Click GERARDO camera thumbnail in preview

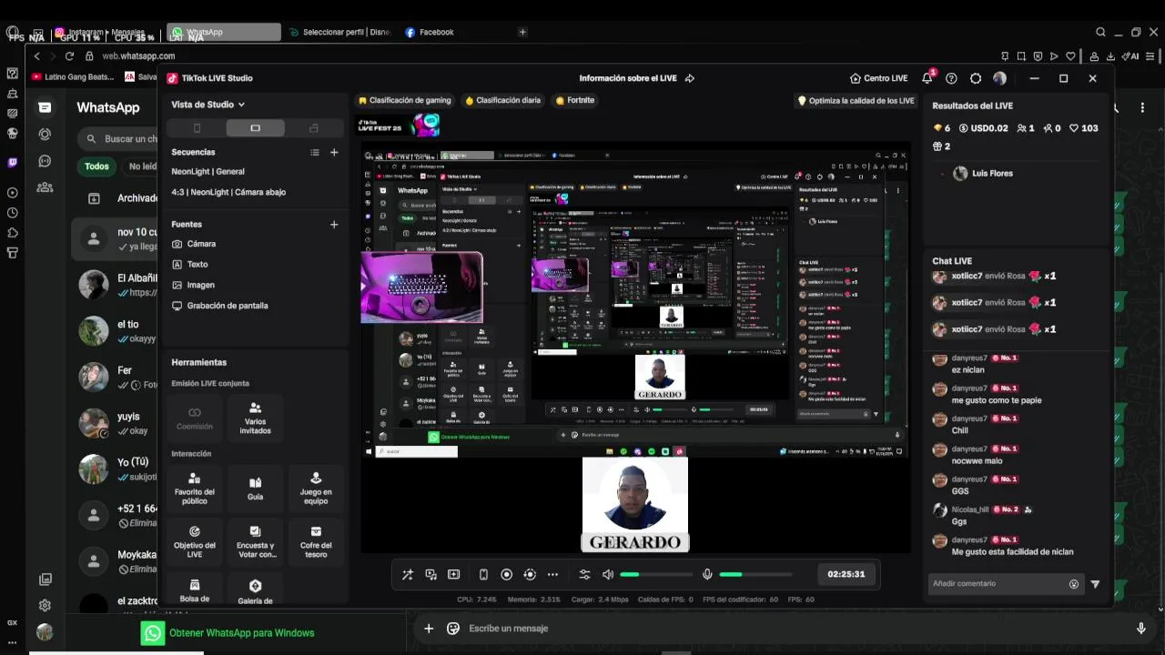coord(635,505)
